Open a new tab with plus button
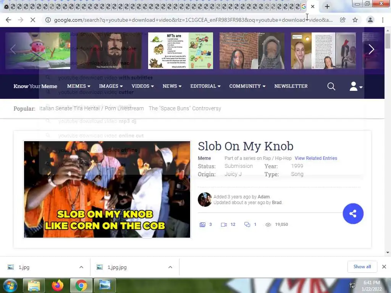 [x=327, y=6]
